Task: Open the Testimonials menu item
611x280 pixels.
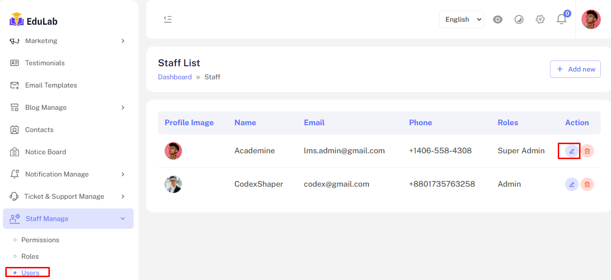Action: point(45,63)
